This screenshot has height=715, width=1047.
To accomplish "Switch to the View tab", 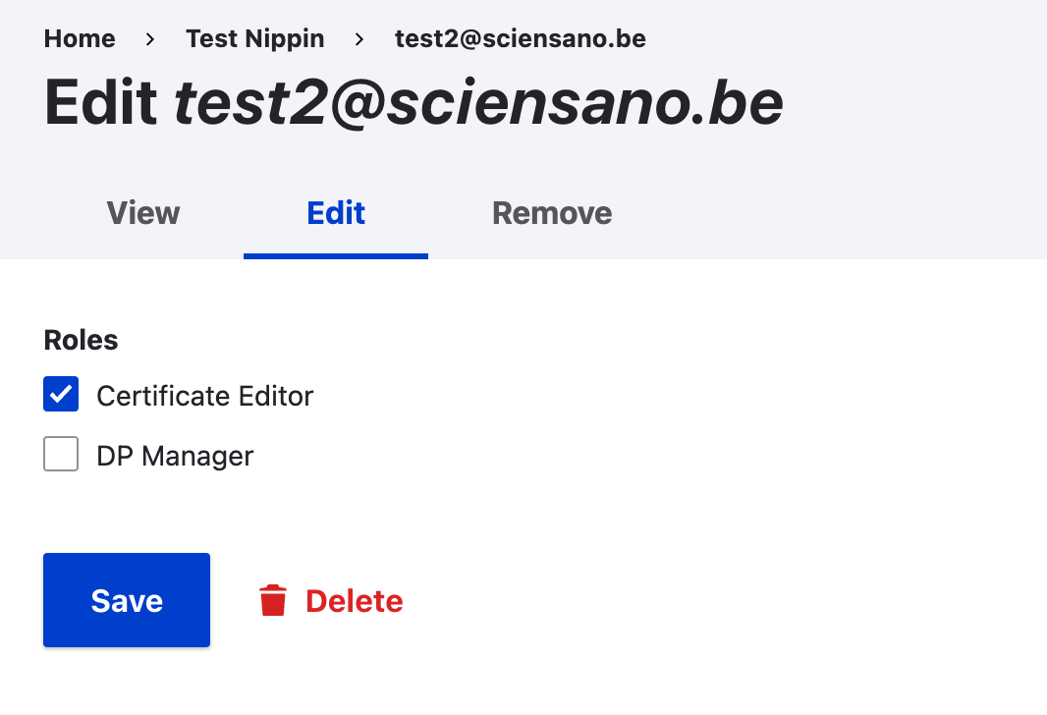I will coord(143,213).
